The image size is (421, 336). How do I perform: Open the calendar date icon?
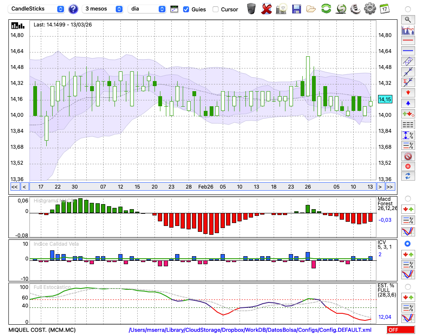[x=384, y=9]
